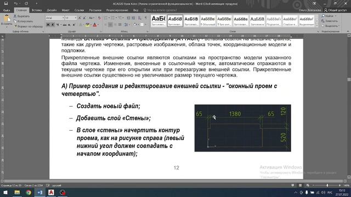Open the bullet list dropdown
Screen dimensions: 351x197
coord(109,18)
